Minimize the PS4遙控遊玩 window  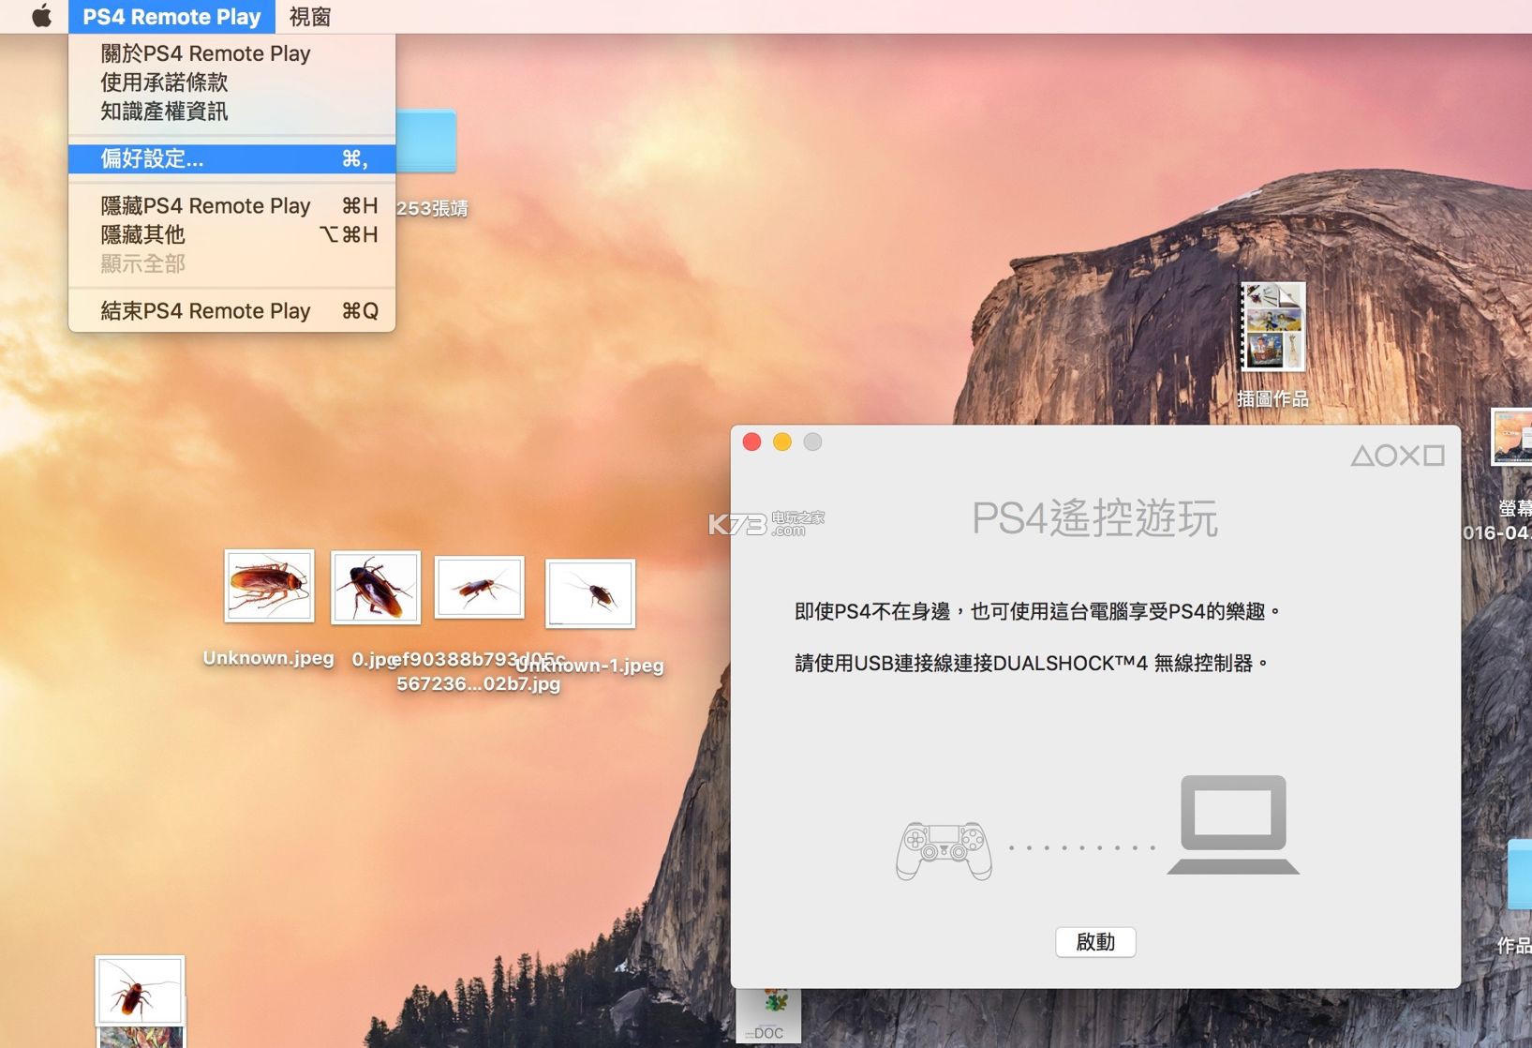coord(782,442)
